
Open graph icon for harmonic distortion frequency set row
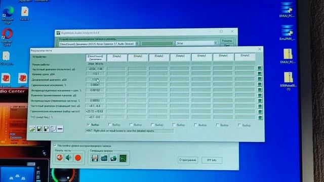260,112
